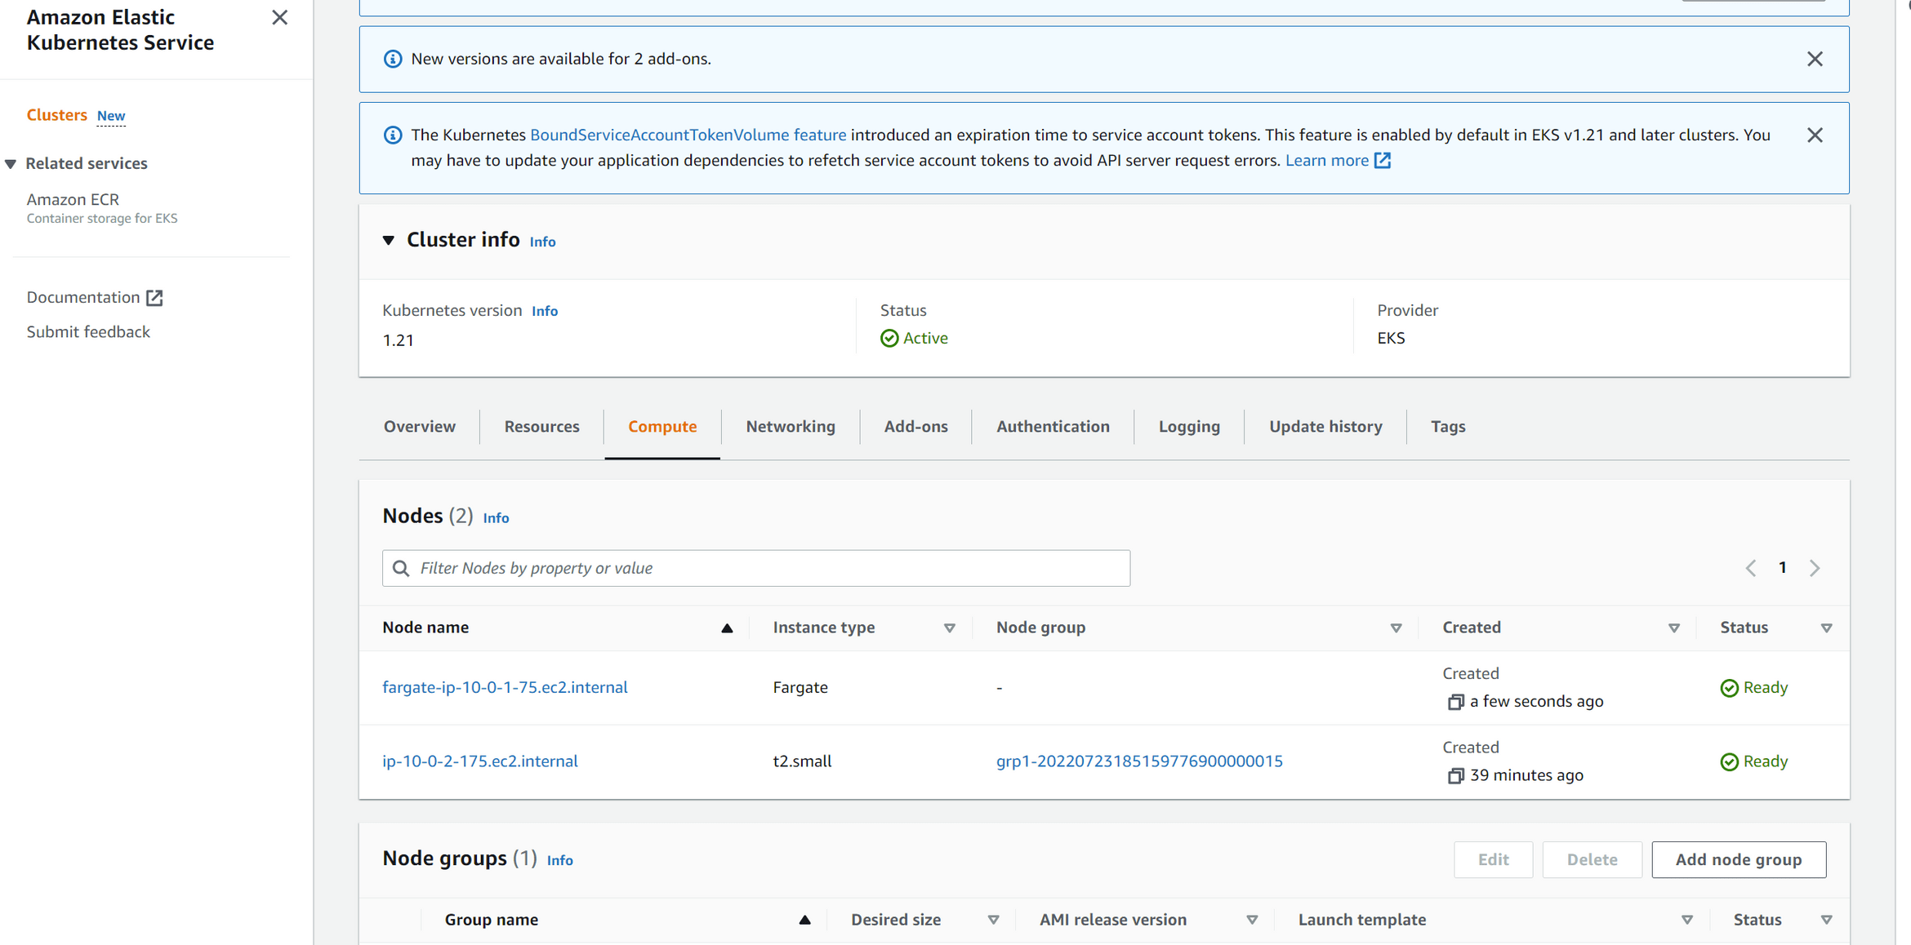Image resolution: width=1911 pixels, height=945 pixels.
Task: Go to next page of Nodes
Action: 1815,568
